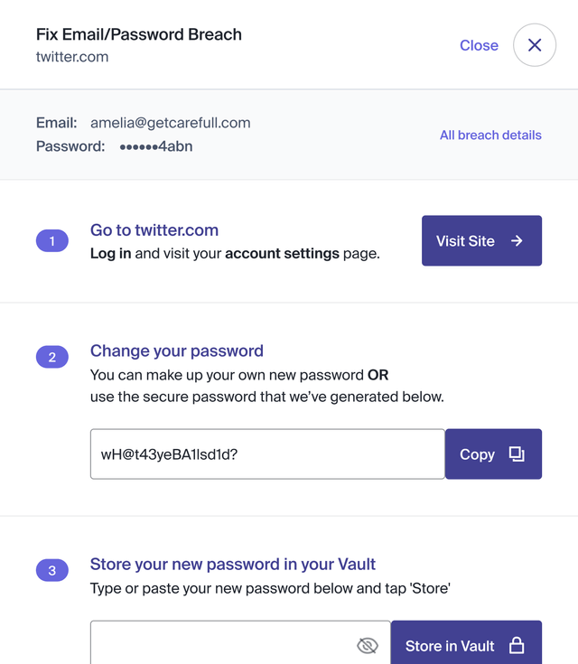Click the copy icon beside Copy
The width and height of the screenshot is (578, 664).
tap(517, 454)
